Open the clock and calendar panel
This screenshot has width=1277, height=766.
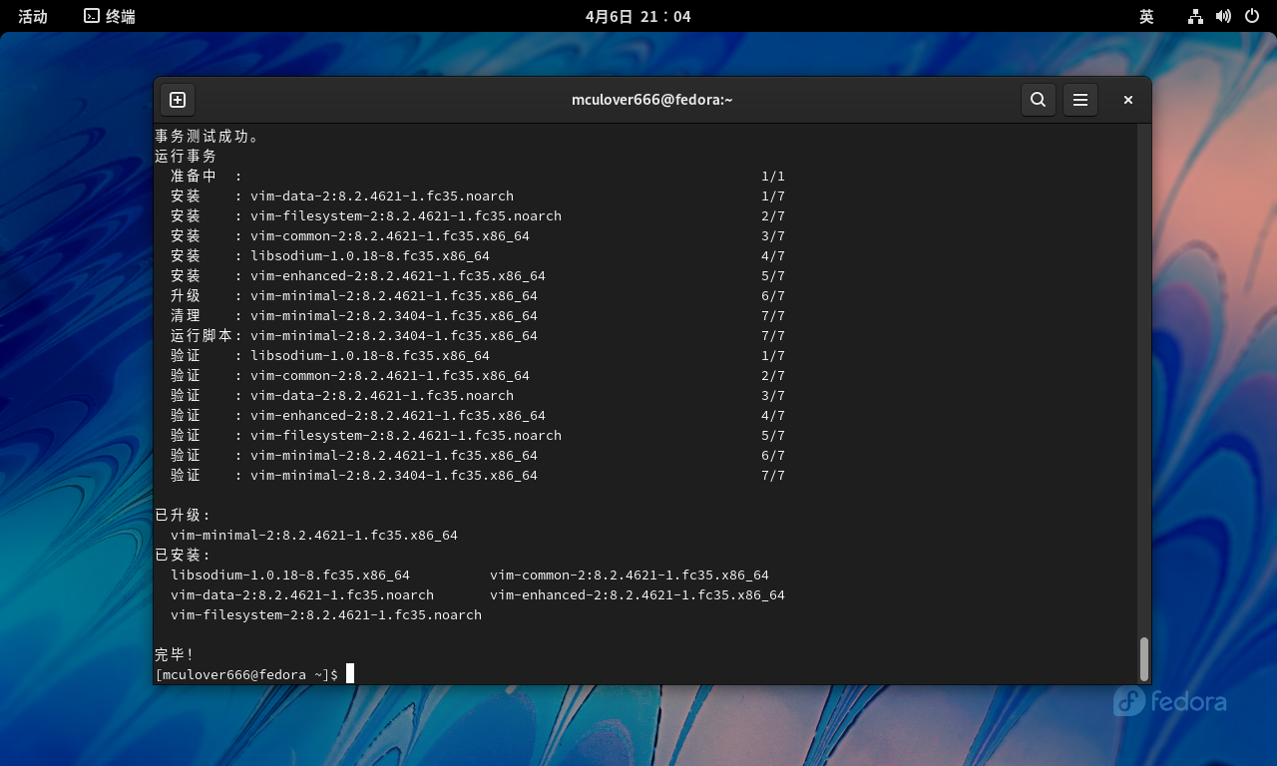pos(638,16)
